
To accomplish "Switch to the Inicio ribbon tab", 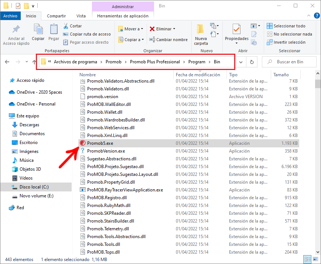I will tap(31, 16).
